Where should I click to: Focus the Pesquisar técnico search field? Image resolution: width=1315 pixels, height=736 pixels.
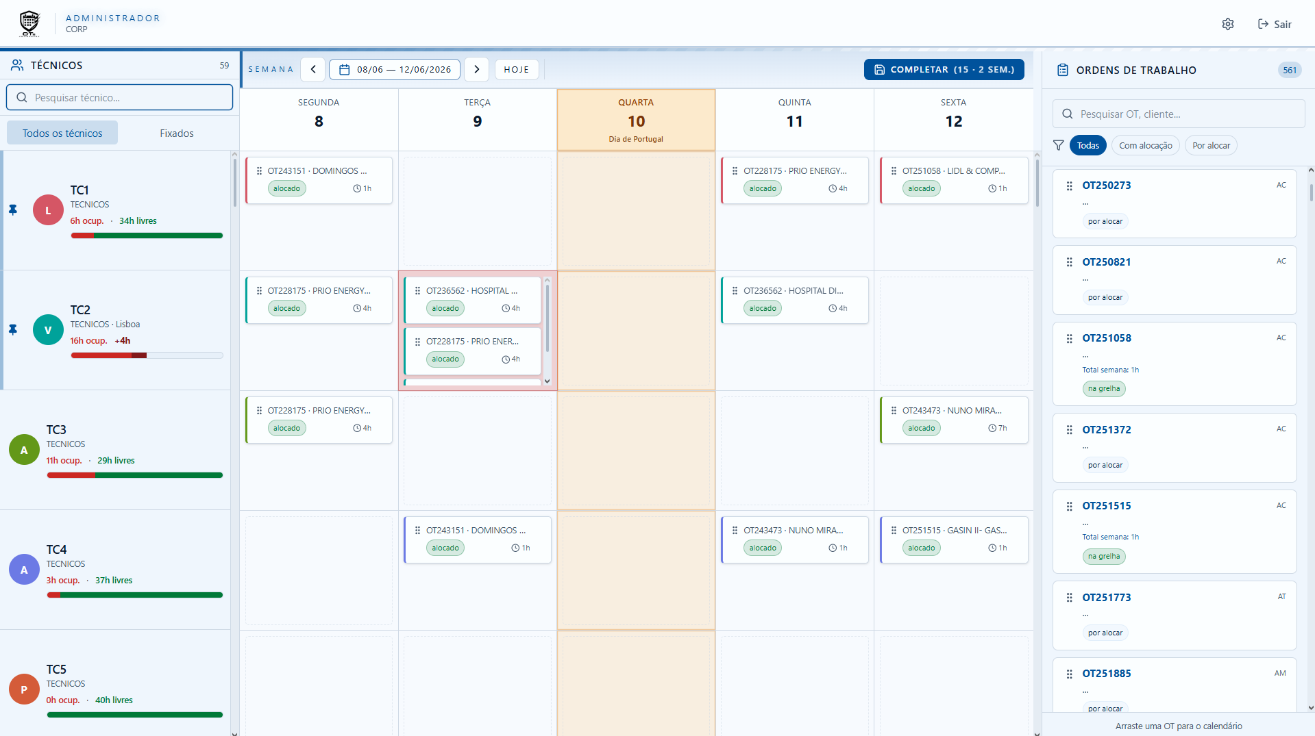coord(120,97)
